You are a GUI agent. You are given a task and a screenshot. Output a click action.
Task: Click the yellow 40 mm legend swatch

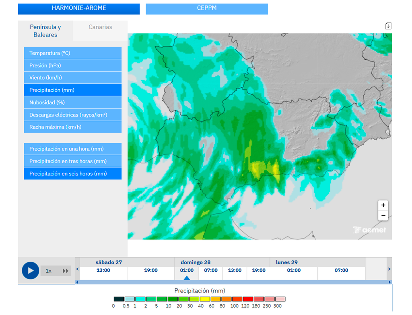(204, 299)
